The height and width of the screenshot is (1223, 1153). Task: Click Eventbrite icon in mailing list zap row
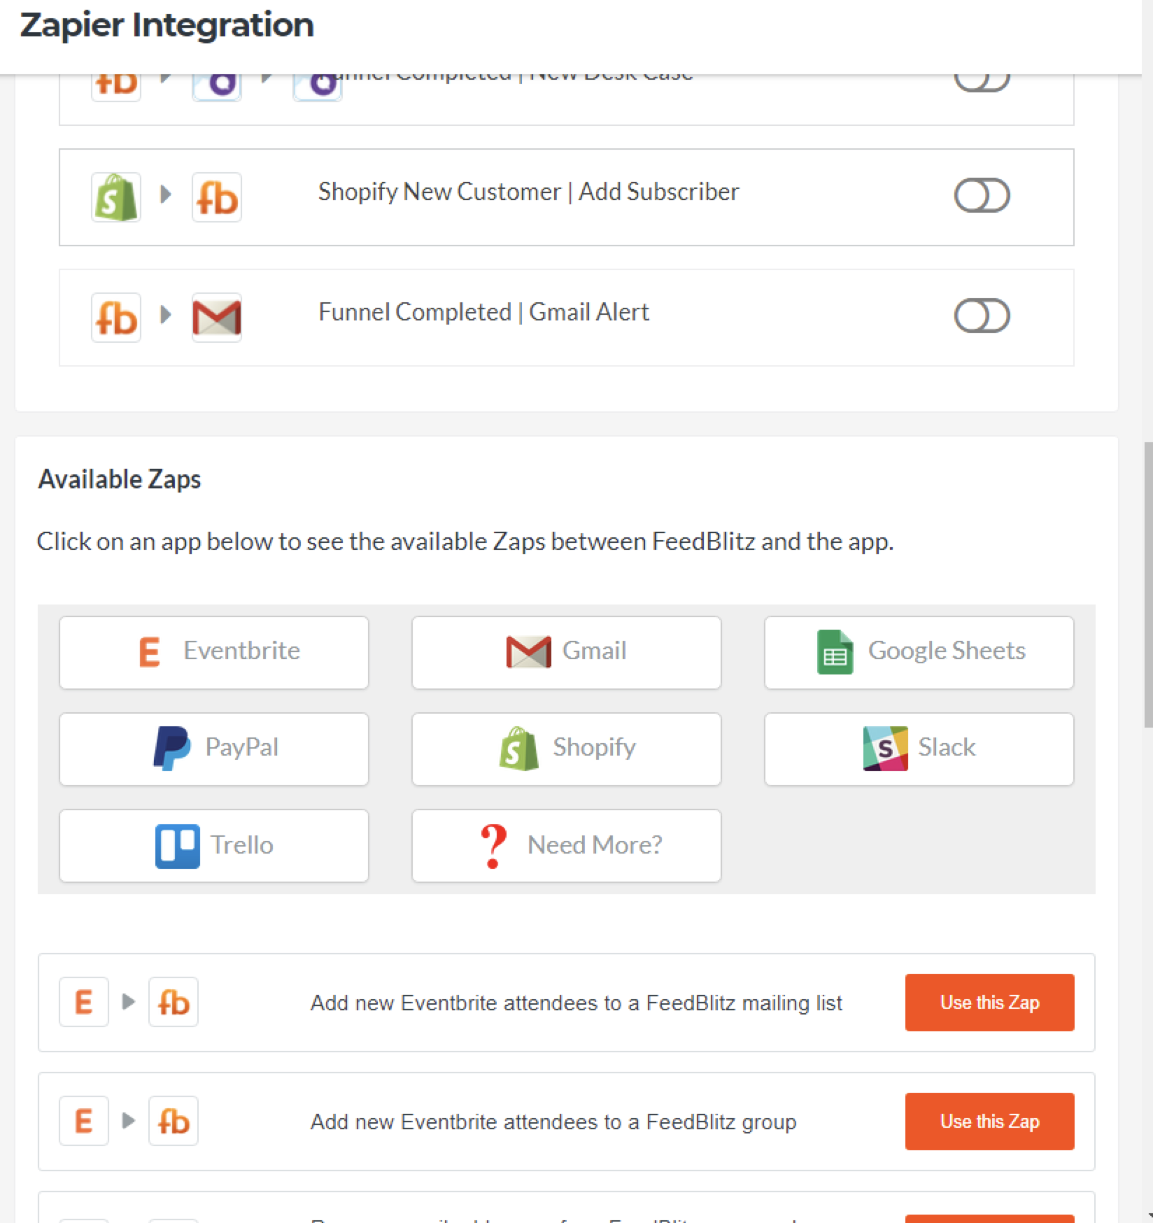coord(84,1002)
